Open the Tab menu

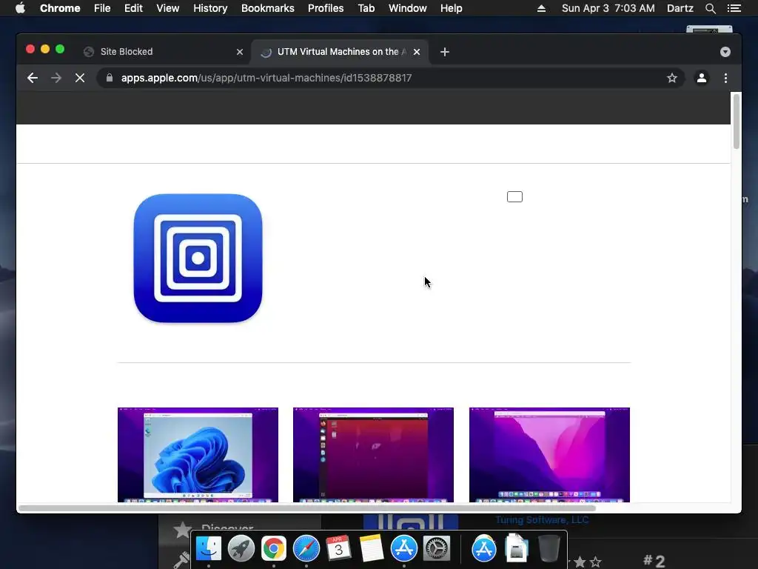coord(366,8)
